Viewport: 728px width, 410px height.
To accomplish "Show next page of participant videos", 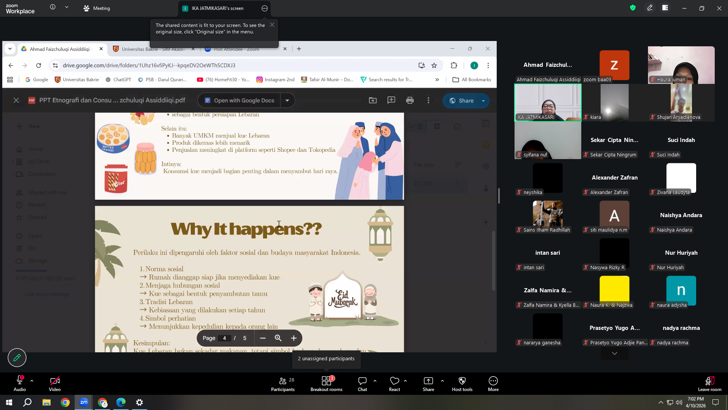I will pyautogui.click(x=615, y=353).
